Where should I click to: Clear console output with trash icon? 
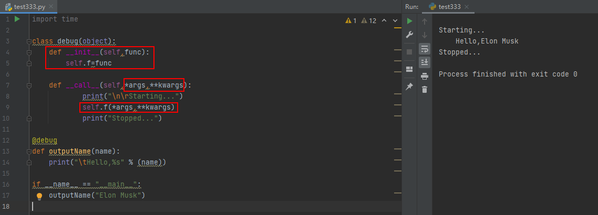coord(425,90)
